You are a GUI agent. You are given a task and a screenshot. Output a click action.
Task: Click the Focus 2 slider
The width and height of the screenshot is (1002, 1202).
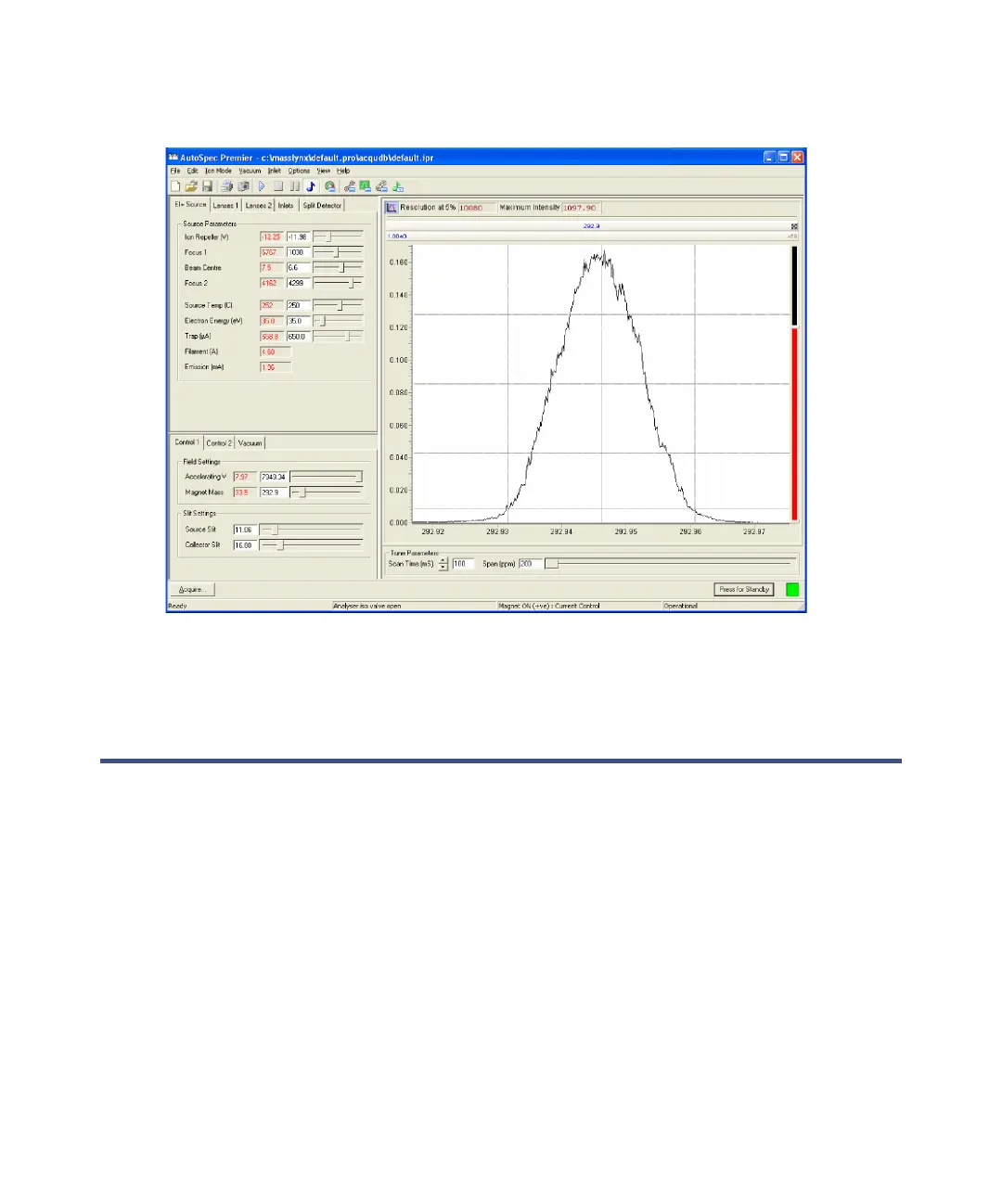(338, 283)
